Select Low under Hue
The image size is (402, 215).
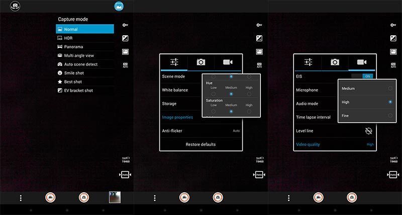coord(214,94)
